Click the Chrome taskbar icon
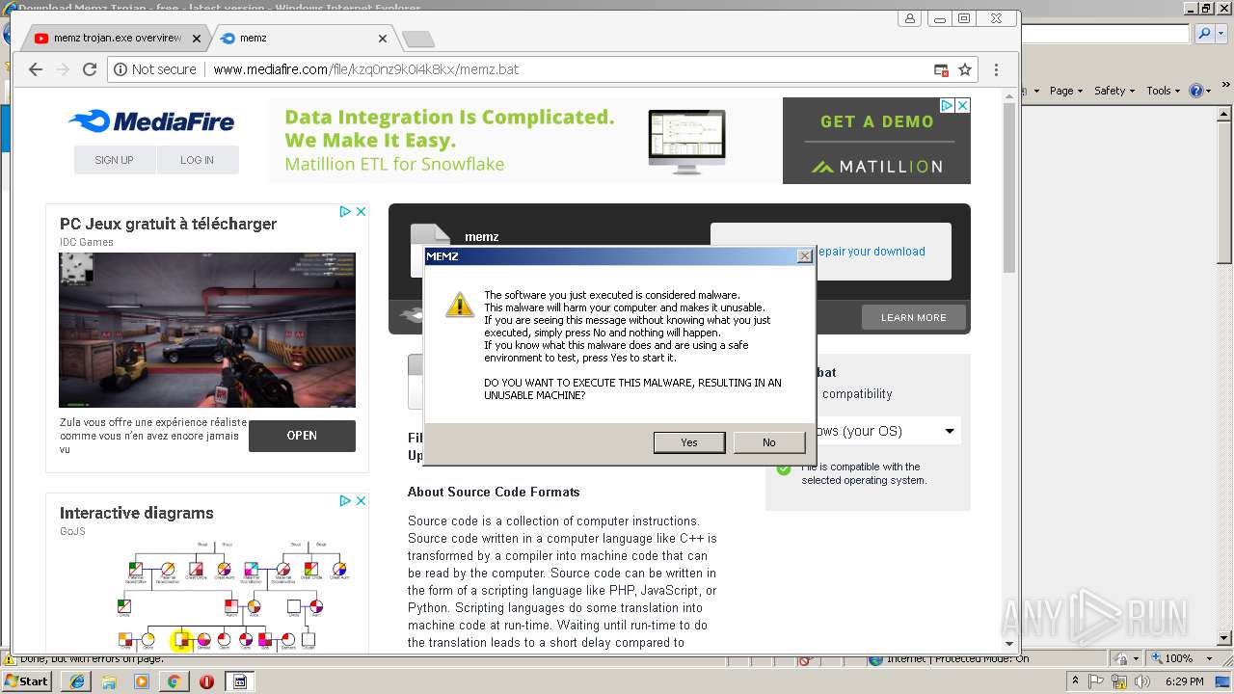The width and height of the screenshot is (1234, 694). pos(174,681)
